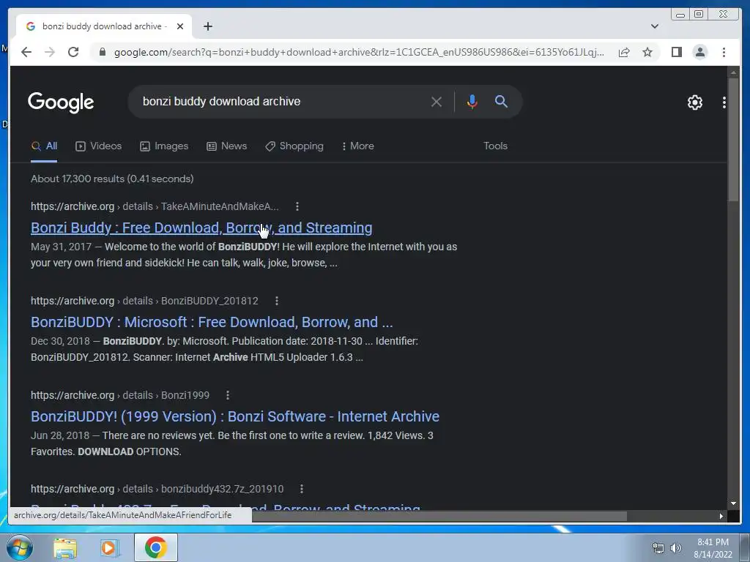Image resolution: width=750 pixels, height=562 pixels.
Task: Clear the search box with X
Action: click(437, 101)
